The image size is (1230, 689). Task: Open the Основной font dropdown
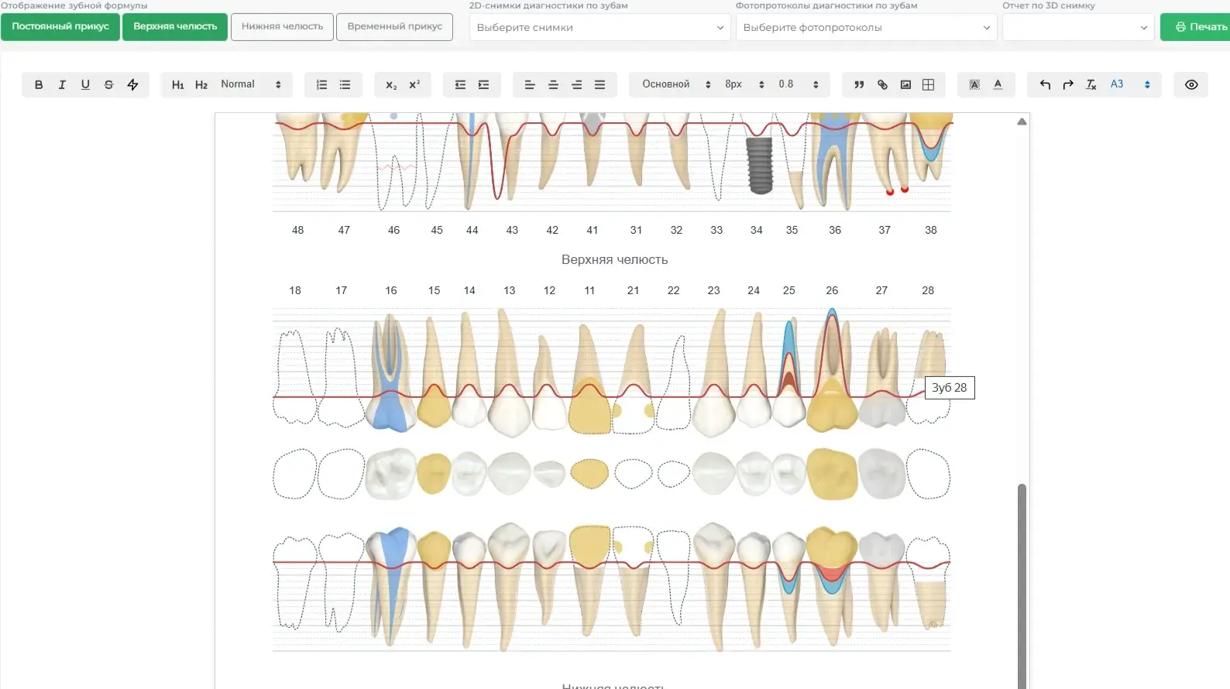click(676, 84)
